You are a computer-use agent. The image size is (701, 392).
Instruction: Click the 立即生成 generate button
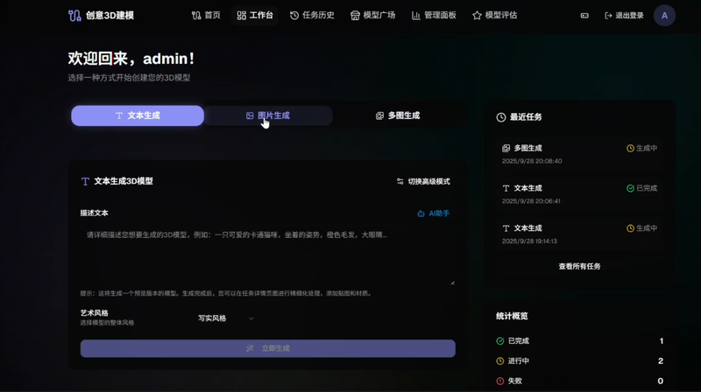click(x=268, y=348)
